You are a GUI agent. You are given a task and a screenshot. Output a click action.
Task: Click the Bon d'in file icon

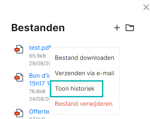tap(19, 77)
